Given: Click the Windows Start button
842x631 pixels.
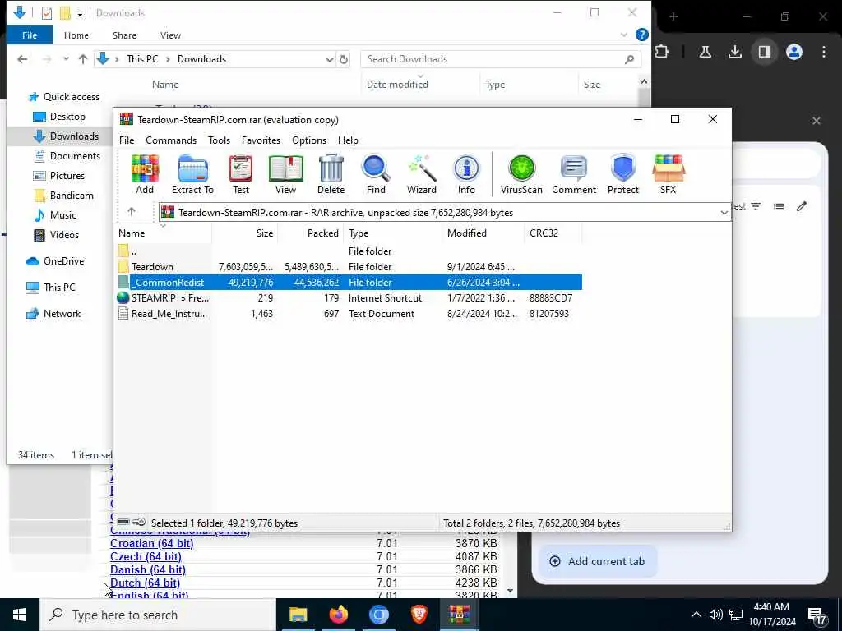Looking at the screenshot, I should pos(20,615).
